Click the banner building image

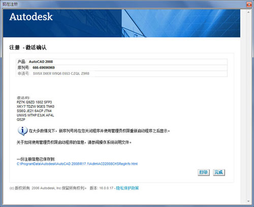tap(181, 23)
